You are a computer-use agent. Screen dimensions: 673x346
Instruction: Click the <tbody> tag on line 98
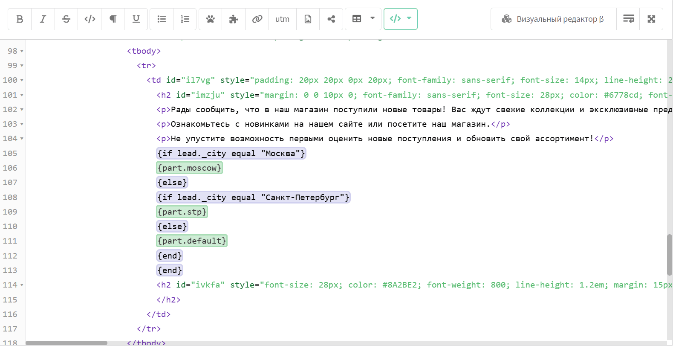pyautogui.click(x=144, y=51)
